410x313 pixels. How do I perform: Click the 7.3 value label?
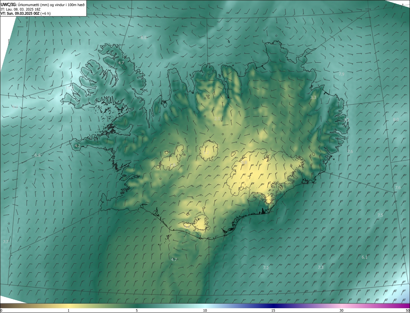click(321, 267)
